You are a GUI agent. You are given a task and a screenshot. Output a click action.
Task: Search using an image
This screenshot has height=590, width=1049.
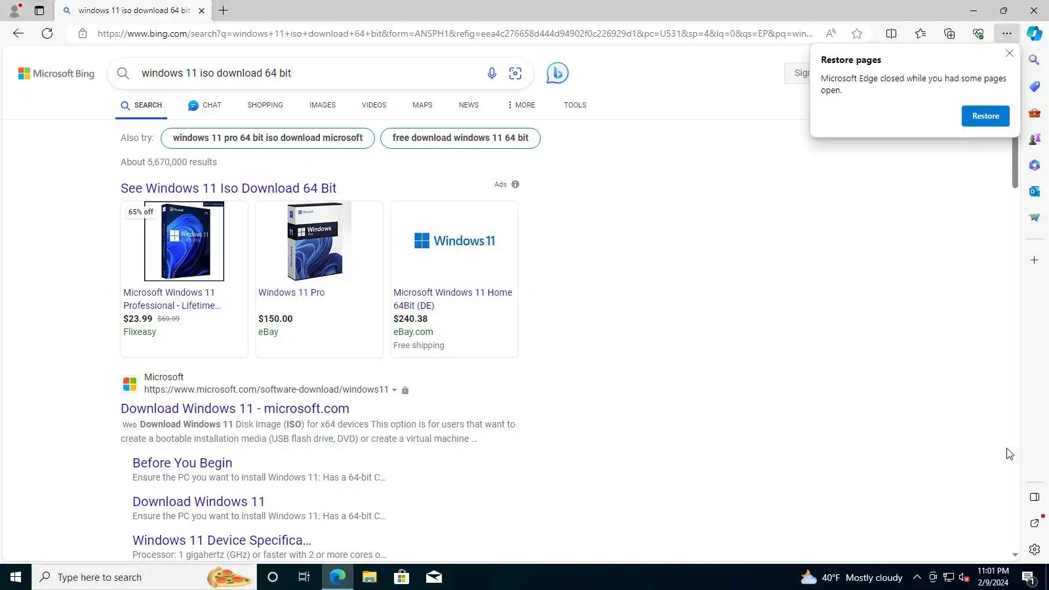[515, 73]
